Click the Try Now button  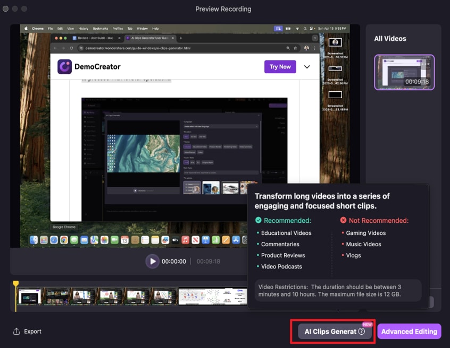click(x=280, y=67)
